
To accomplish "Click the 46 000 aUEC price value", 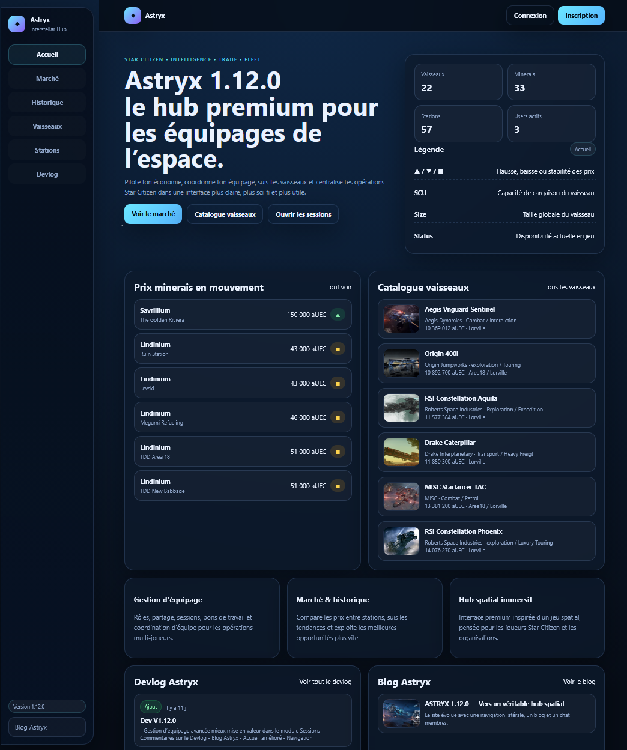I will click(x=308, y=417).
